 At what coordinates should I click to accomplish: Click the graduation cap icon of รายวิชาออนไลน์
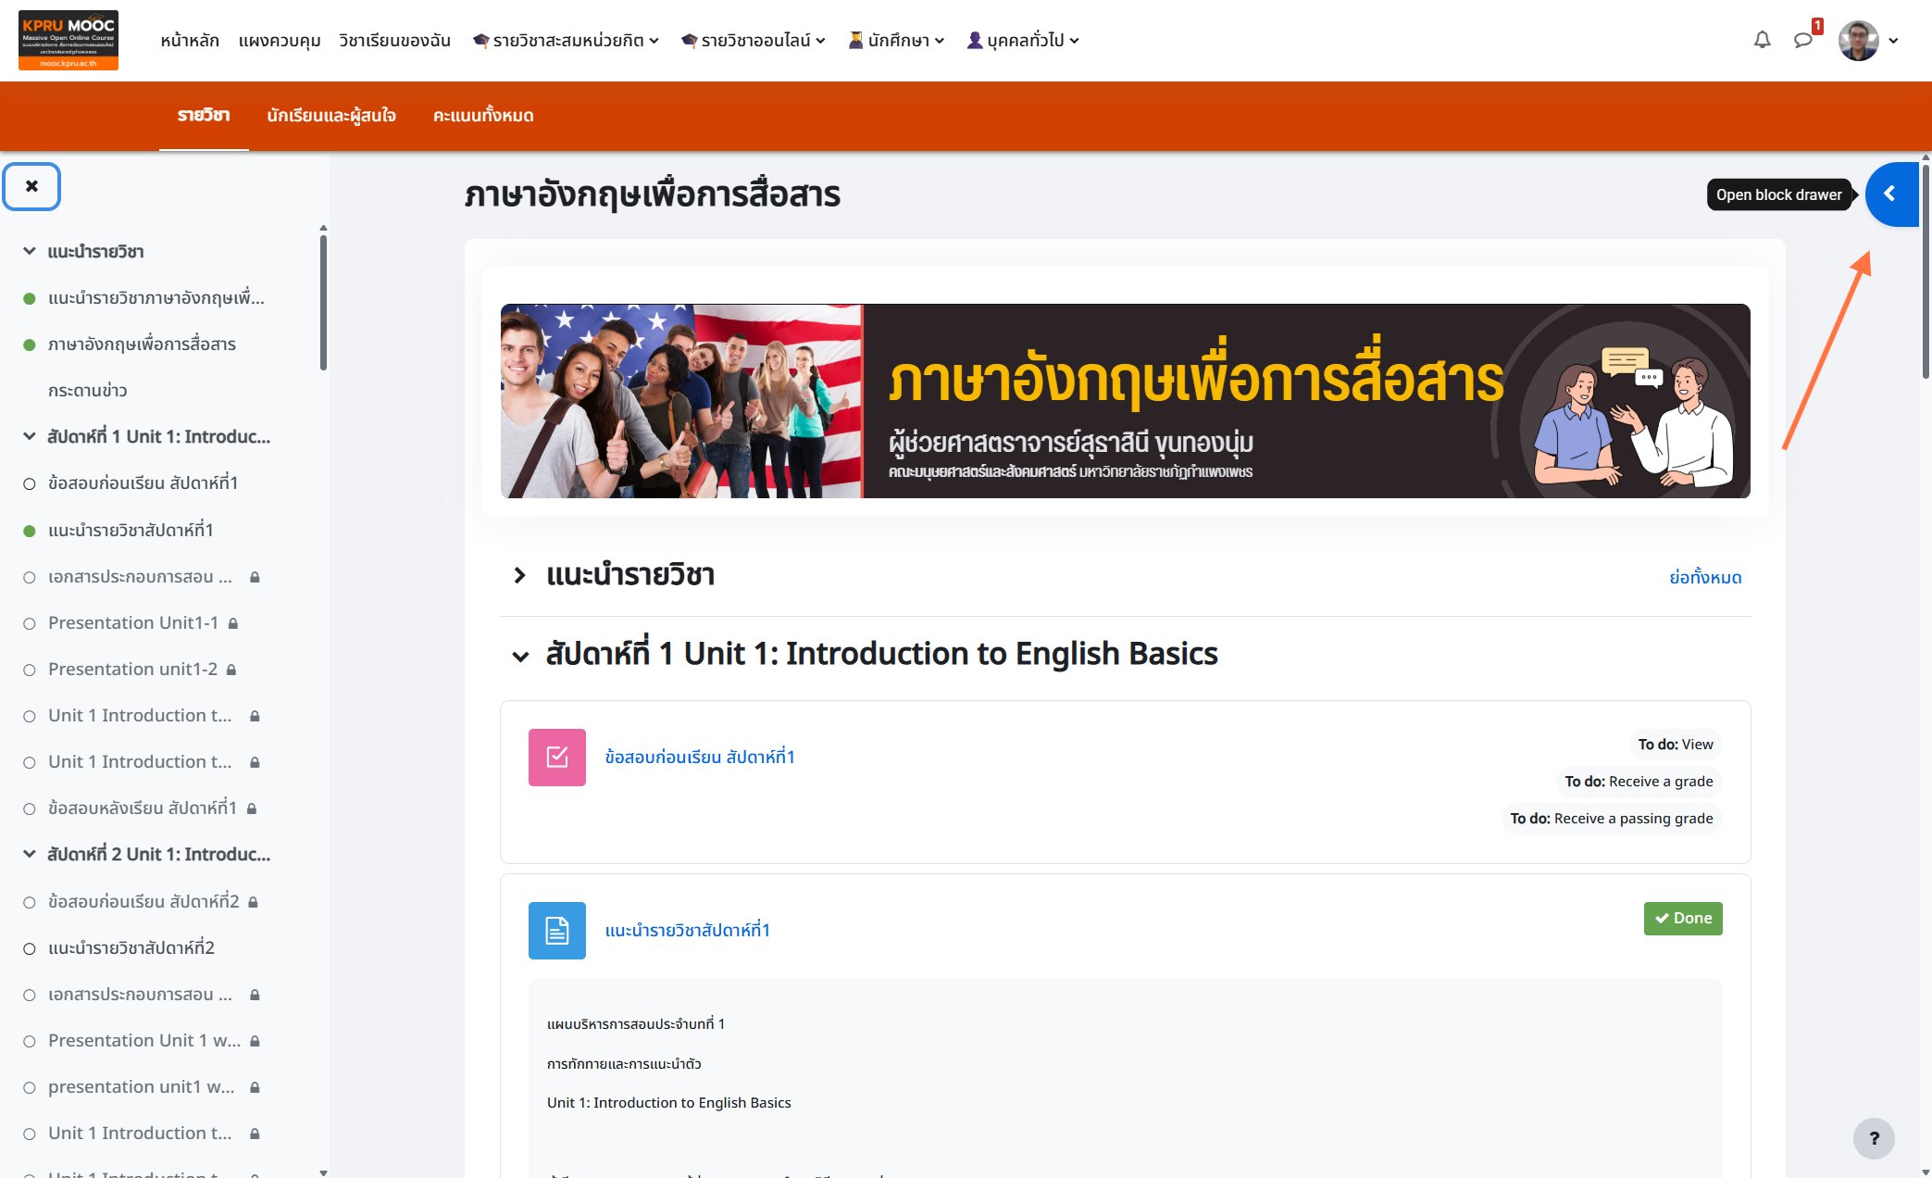(x=689, y=40)
